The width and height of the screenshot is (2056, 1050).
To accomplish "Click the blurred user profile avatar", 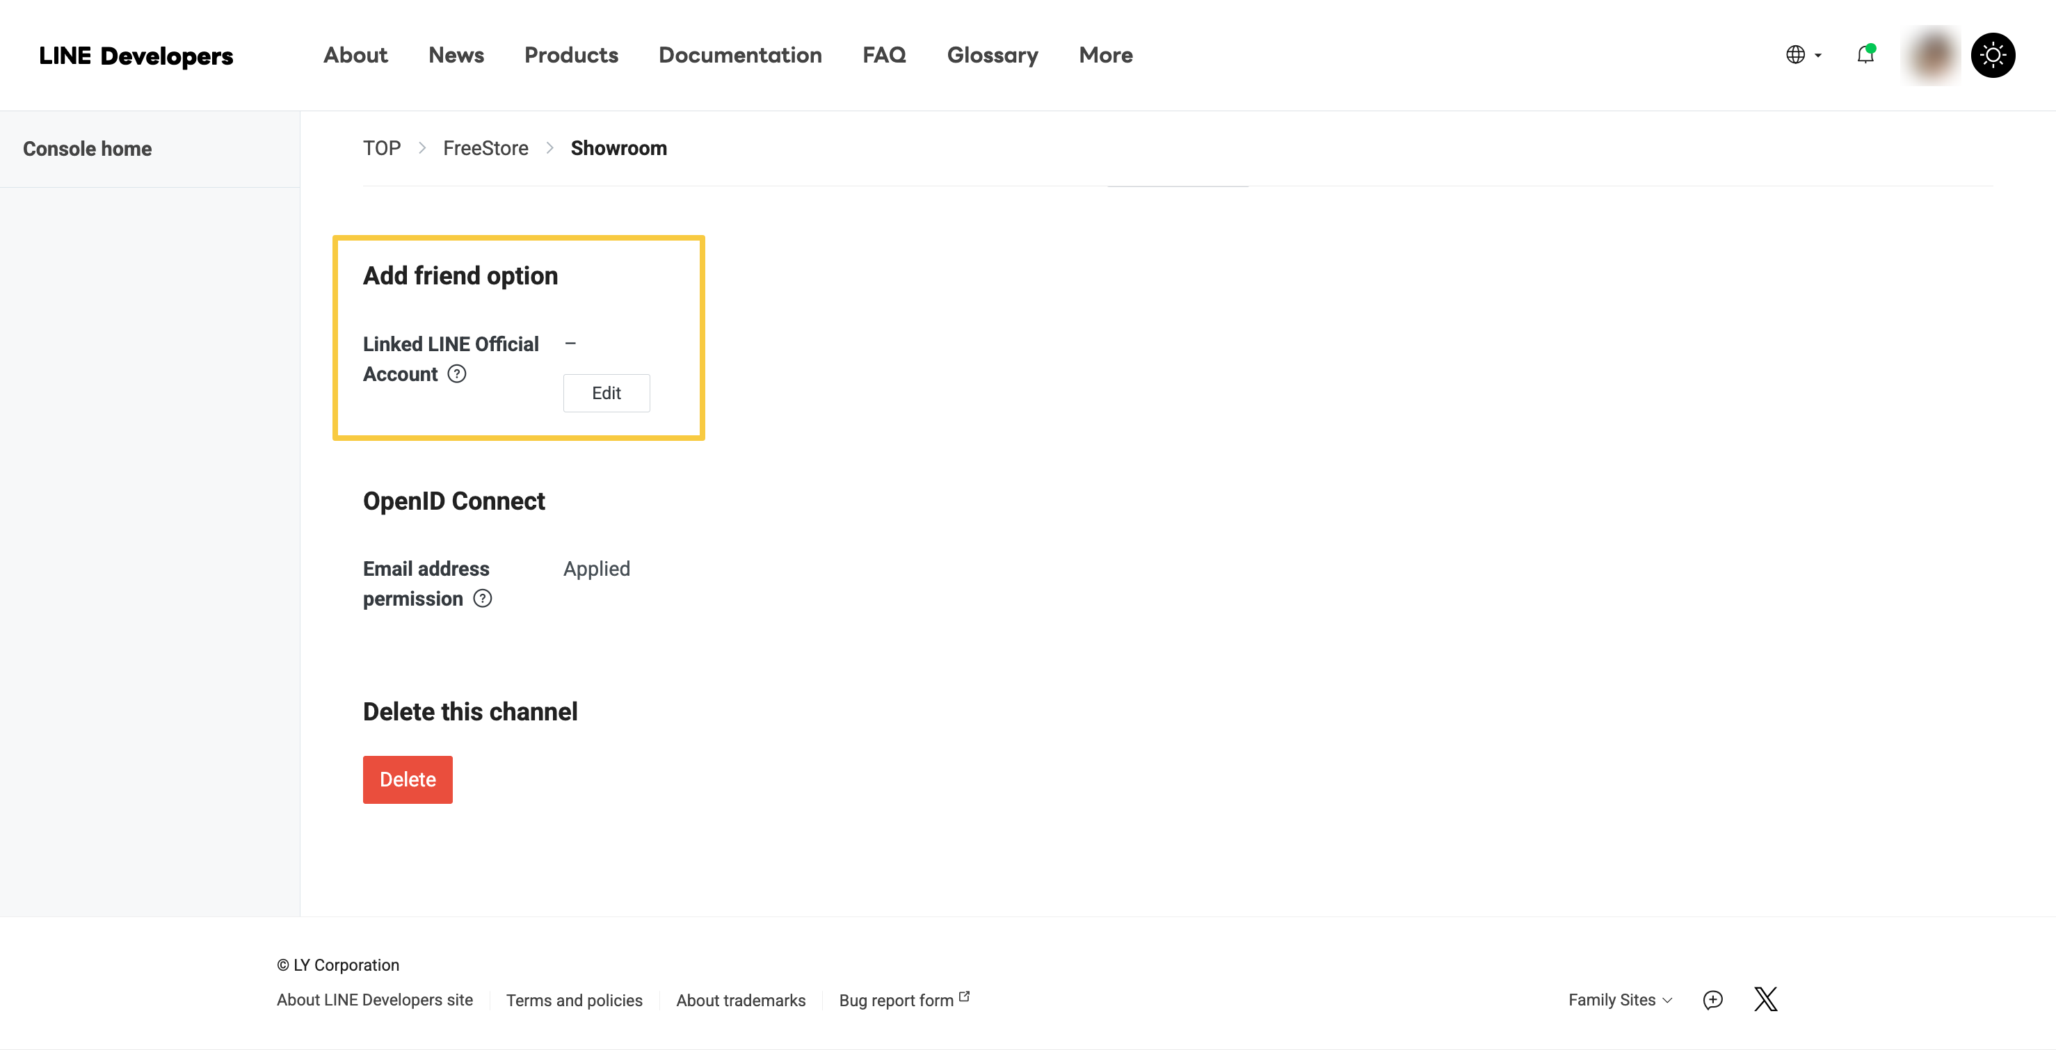I will [x=1931, y=55].
